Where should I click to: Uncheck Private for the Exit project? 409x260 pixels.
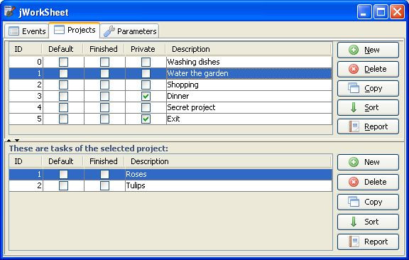pos(146,119)
